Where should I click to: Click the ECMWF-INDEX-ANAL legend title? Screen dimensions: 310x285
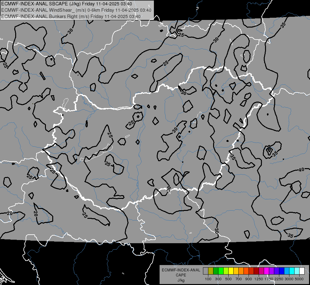(181, 270)
